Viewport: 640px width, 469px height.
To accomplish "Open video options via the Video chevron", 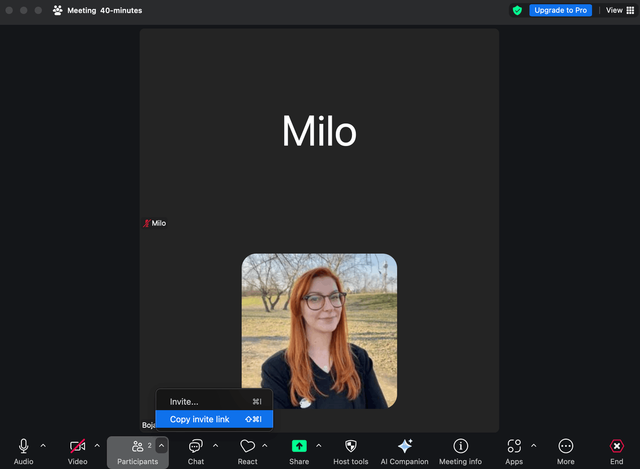I will (x=97, y=446).
